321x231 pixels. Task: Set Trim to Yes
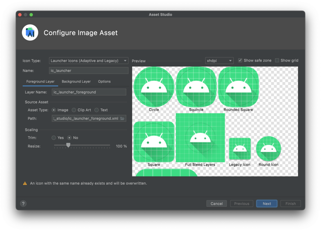pos(54,138)
